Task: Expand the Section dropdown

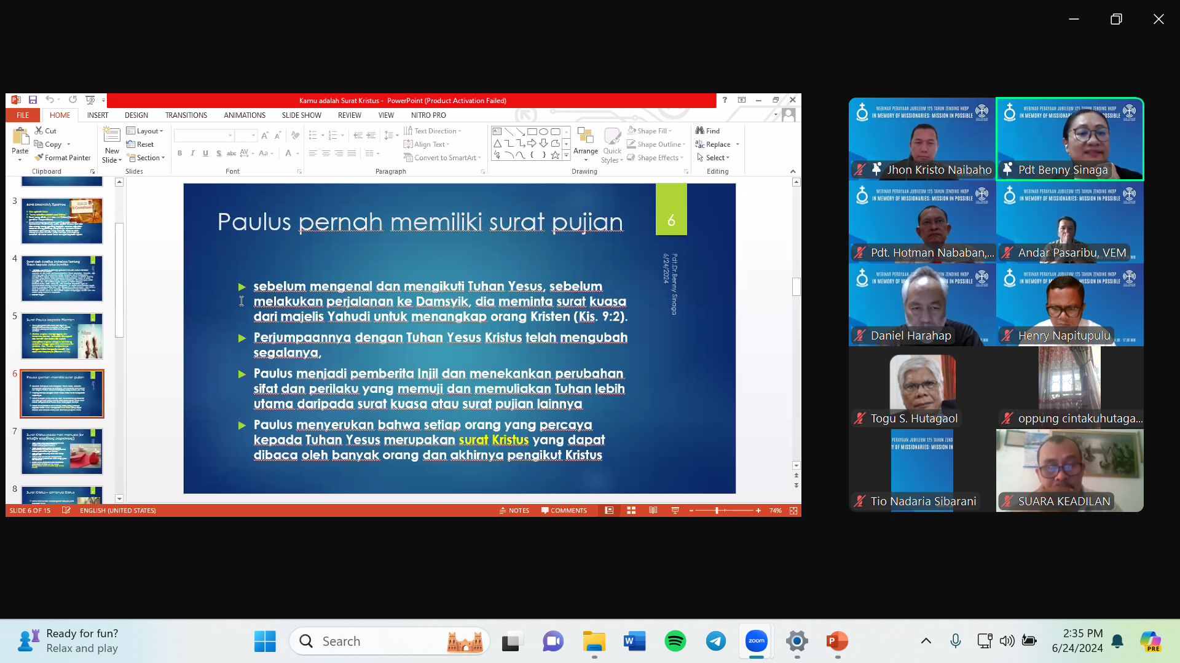Action: (146, 158)
